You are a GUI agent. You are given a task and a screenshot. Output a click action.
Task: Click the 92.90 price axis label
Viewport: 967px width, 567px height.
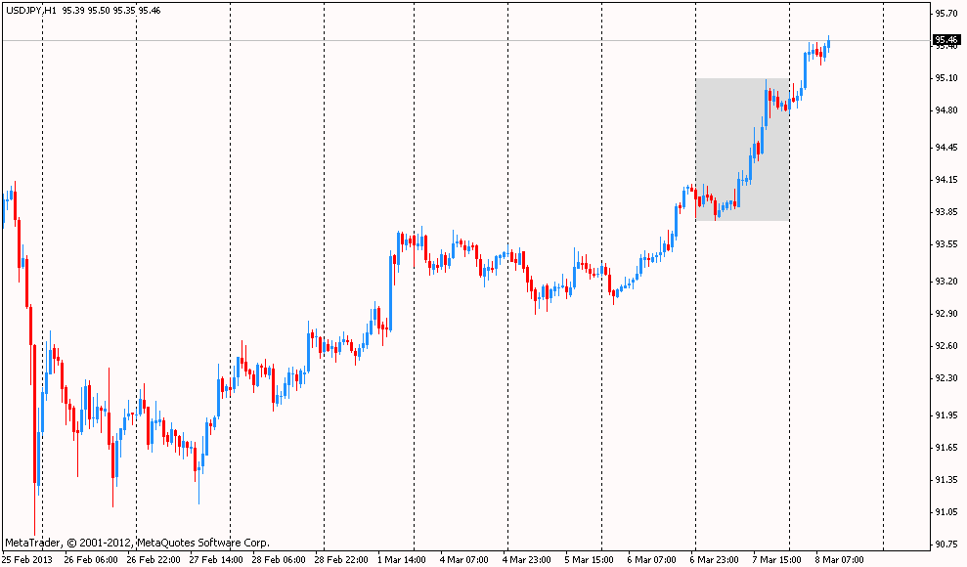point(946,314)
